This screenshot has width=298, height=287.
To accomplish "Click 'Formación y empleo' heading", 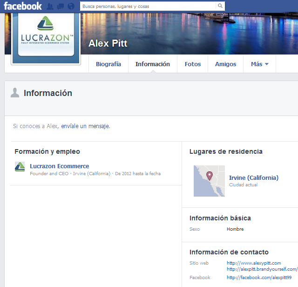I will click(47, 151).
